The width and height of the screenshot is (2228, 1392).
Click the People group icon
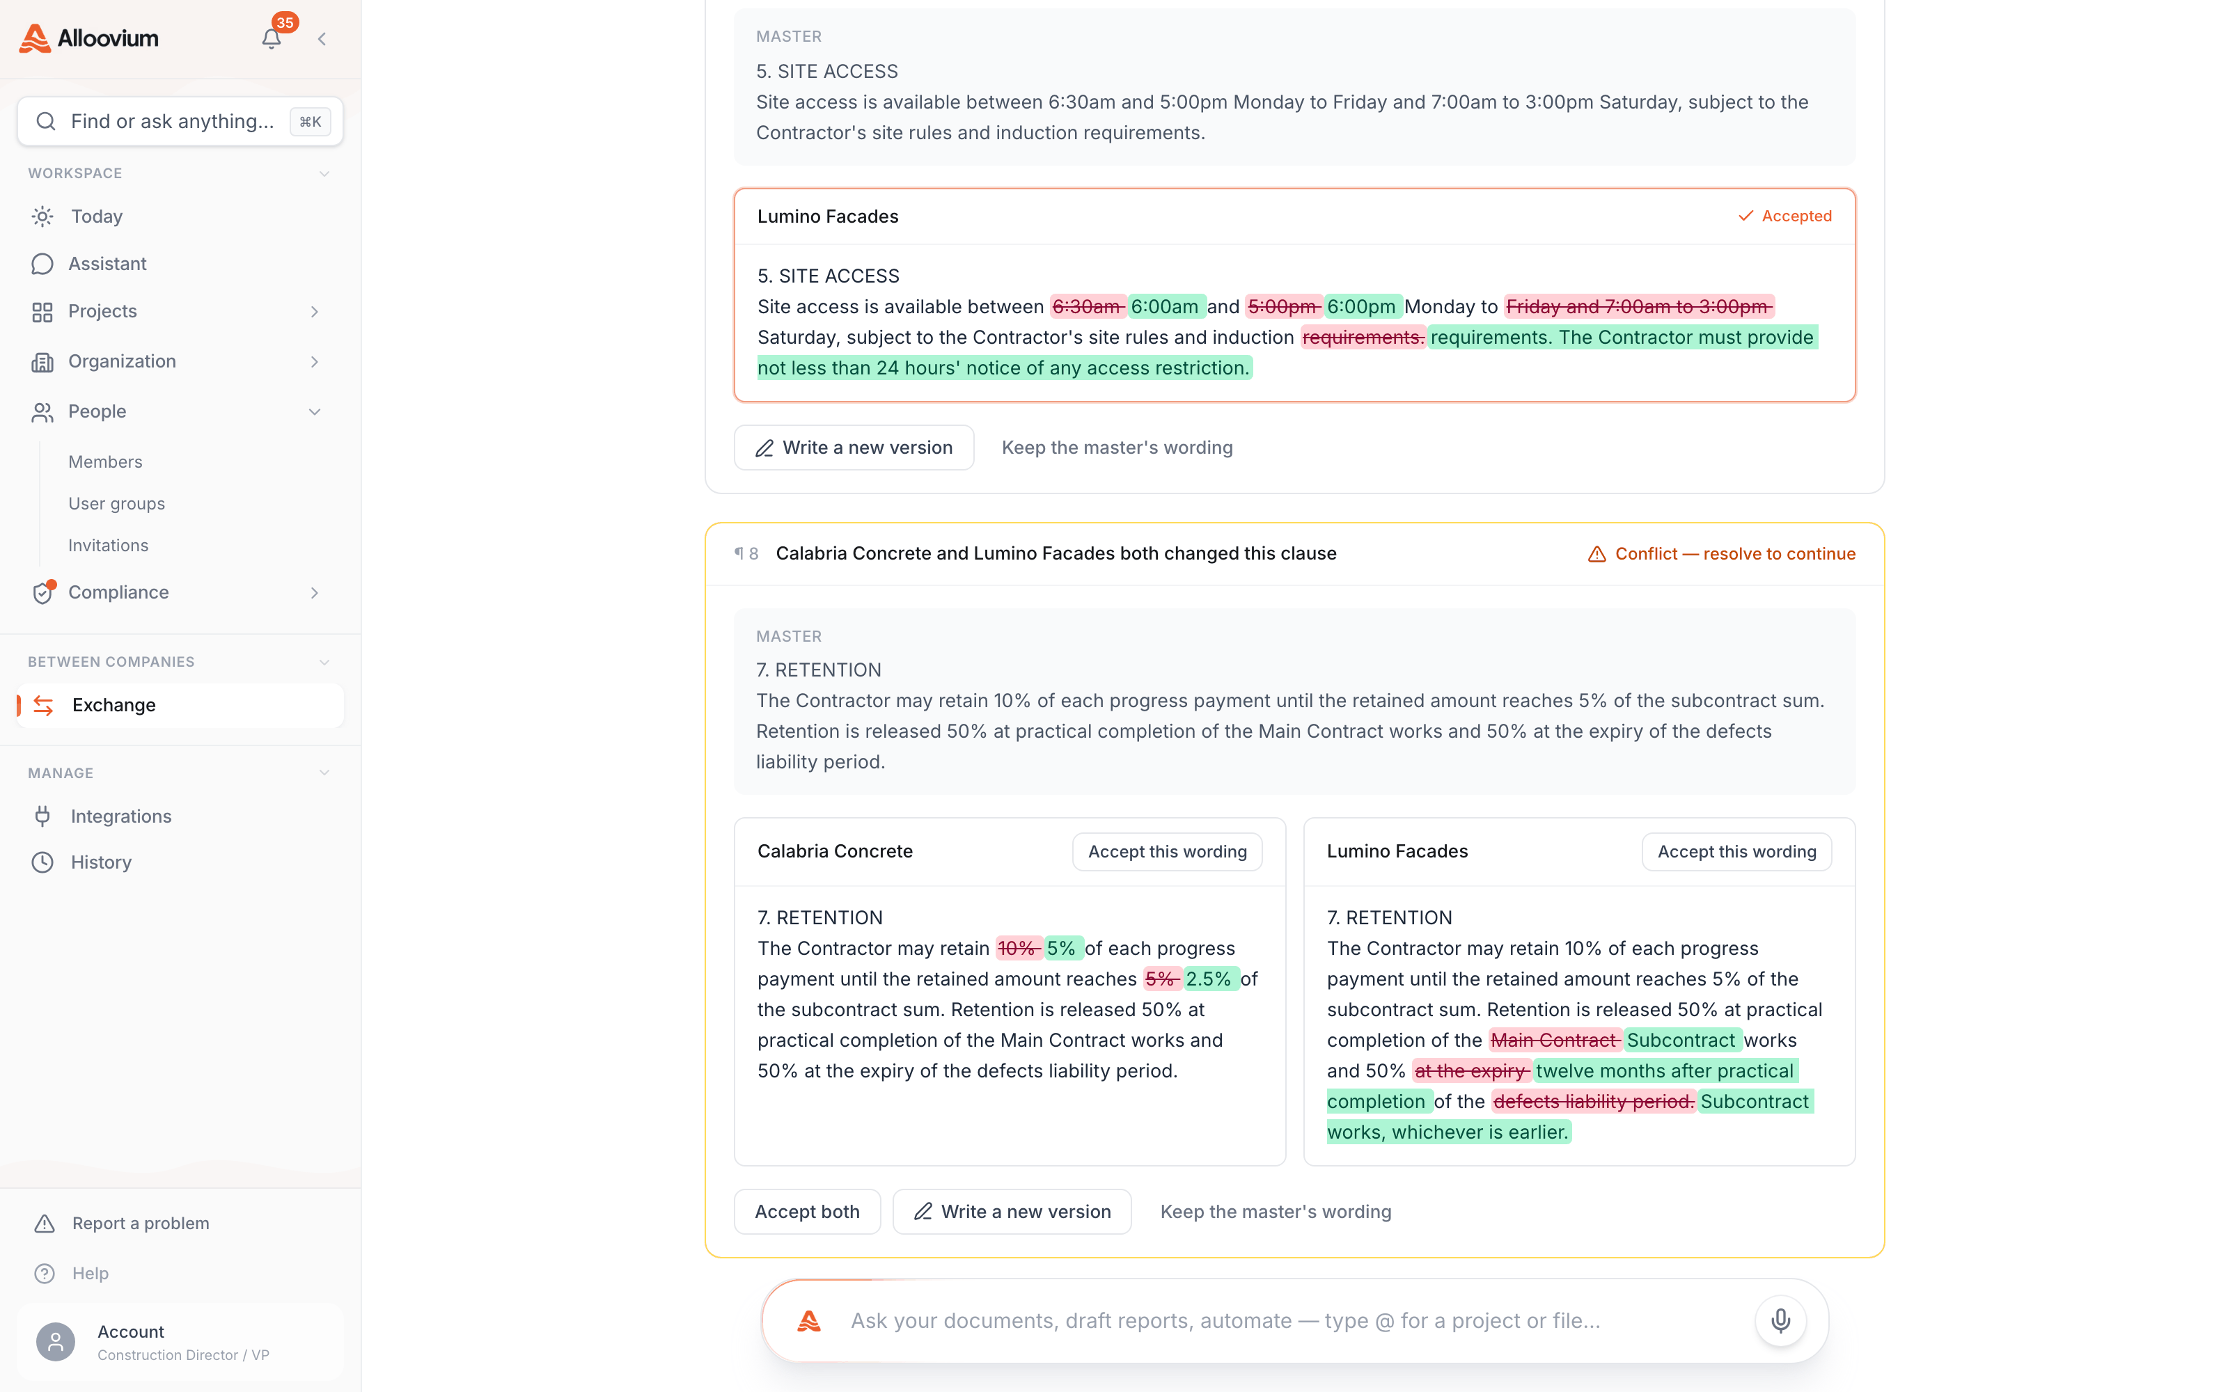pyautogui.click(x=42, y=411)
